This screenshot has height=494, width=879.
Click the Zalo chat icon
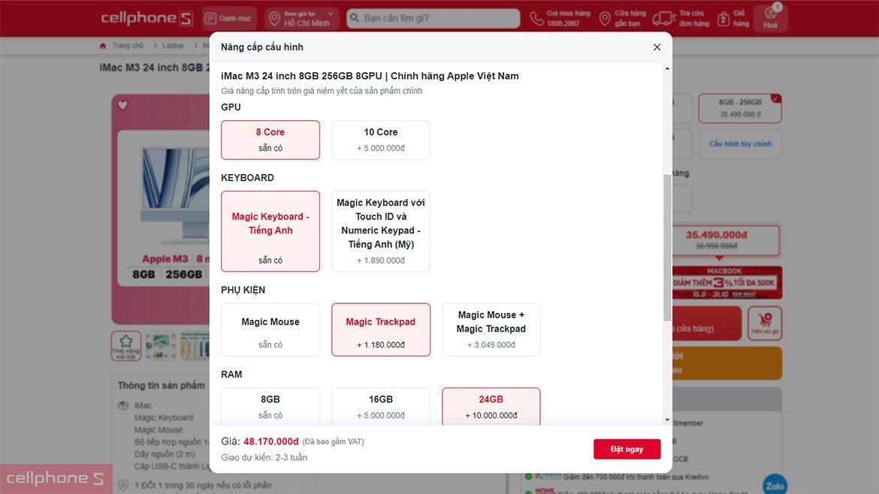click(x=775, y=485)
